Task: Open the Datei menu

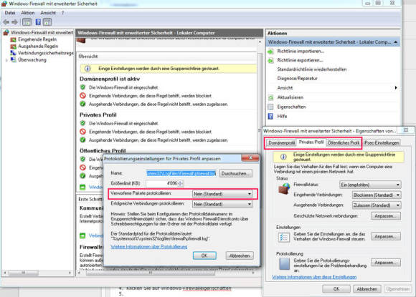Action: 10,13
